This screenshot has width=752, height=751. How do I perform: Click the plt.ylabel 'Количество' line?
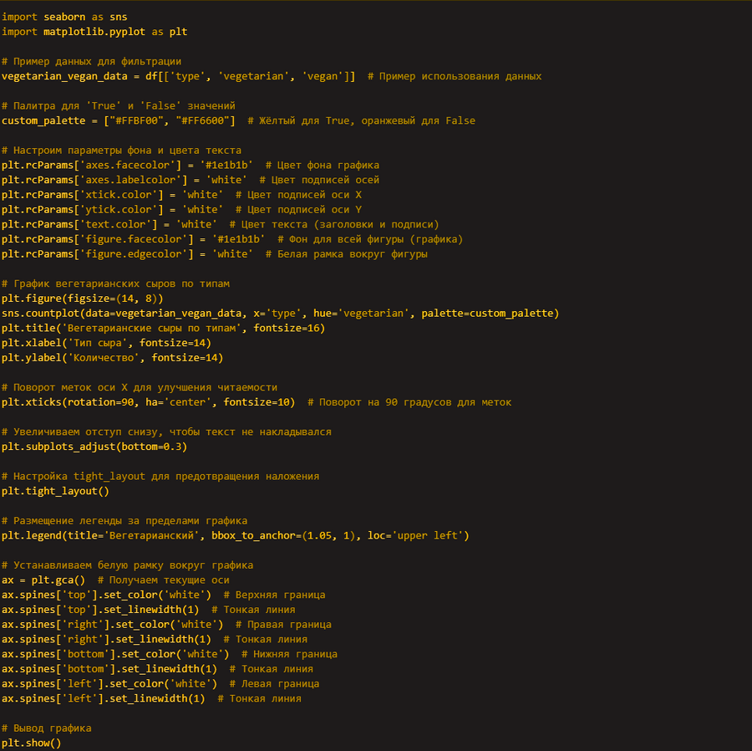click(x=113, y=358)
